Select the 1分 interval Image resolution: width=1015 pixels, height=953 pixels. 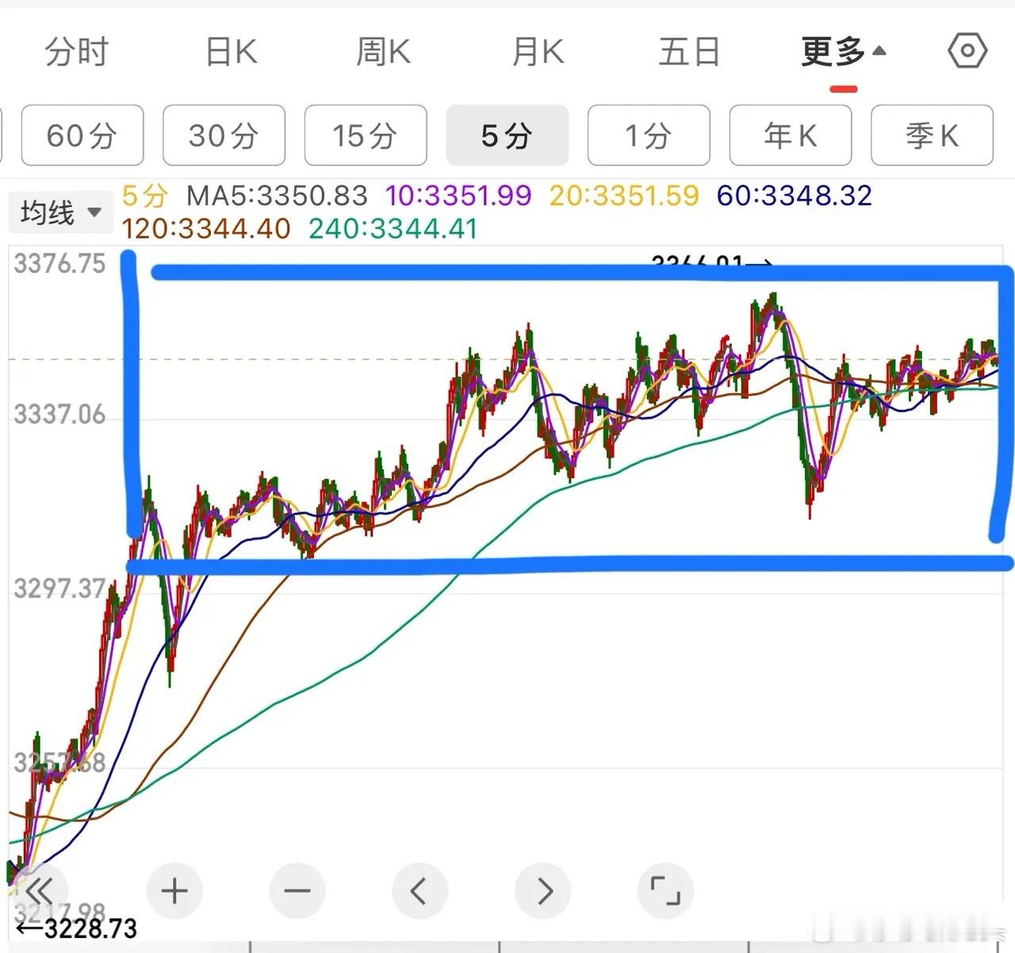pyautogui.click(x=649, y=136)
